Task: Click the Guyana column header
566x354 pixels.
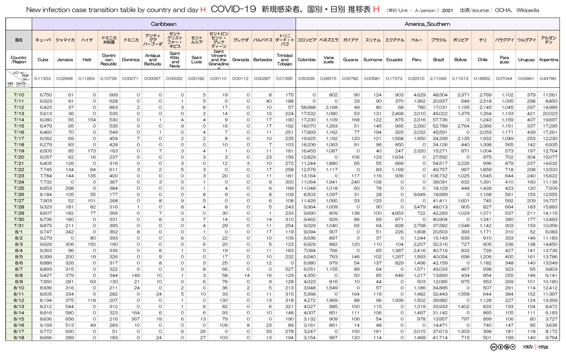Action: [x=351, y=60]
